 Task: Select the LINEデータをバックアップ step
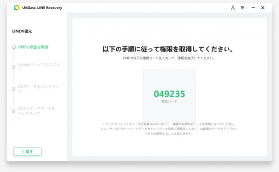coord(38,89)
